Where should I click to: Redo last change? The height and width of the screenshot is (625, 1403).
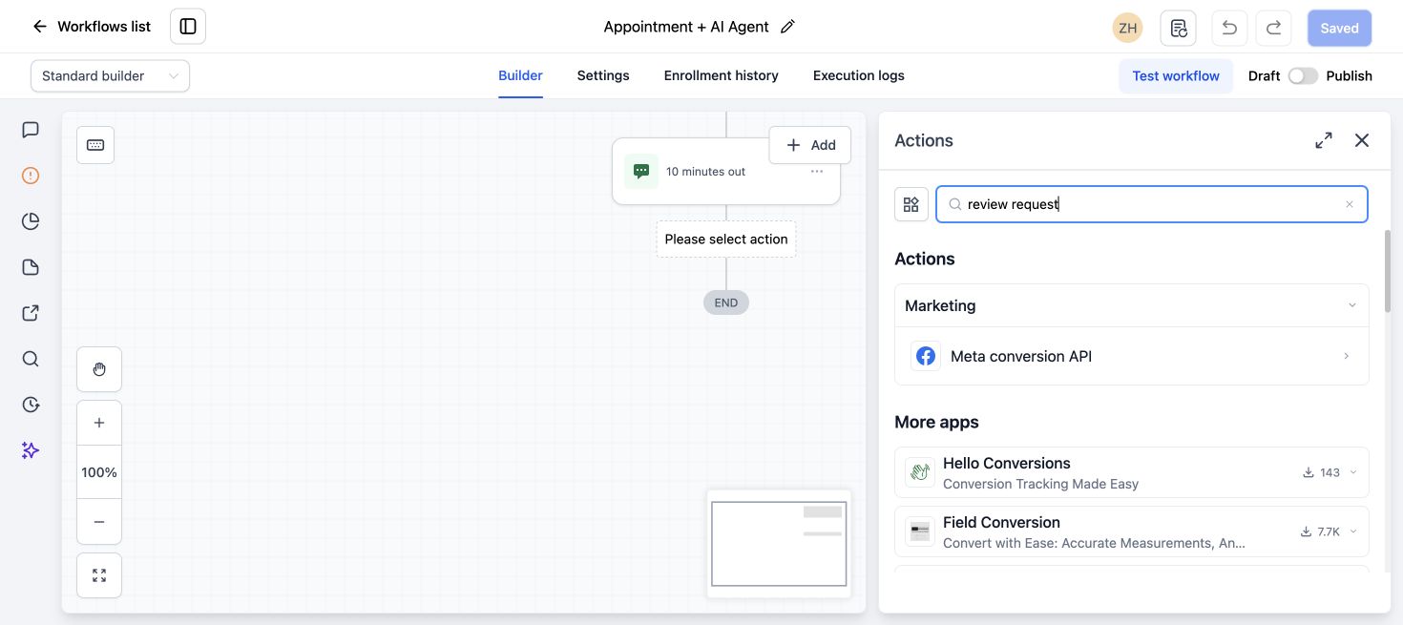click(1274, 28)
